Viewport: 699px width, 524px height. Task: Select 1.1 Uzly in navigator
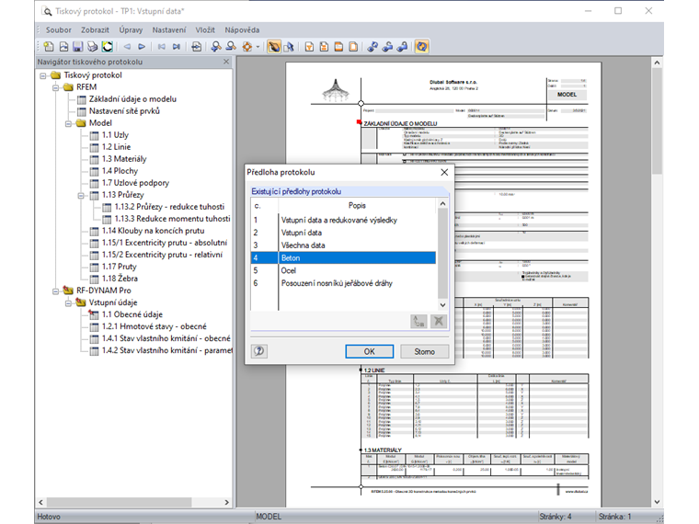(115, 135)
